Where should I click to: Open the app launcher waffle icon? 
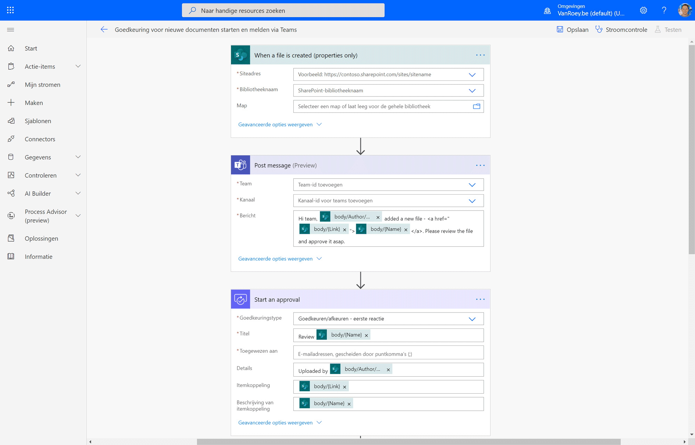coord(10,10)
